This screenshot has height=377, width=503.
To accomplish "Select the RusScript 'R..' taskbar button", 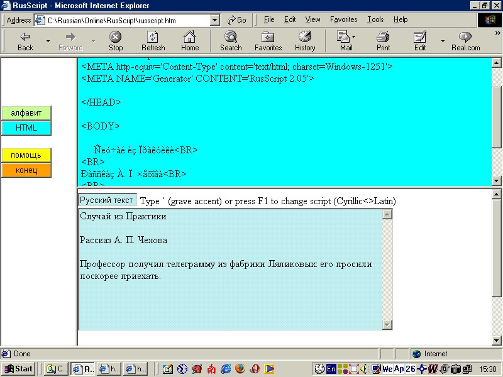I will point(82,369).
